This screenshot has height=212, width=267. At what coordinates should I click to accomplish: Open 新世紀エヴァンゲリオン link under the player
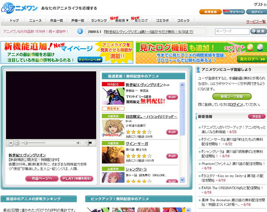click(27, 155)
